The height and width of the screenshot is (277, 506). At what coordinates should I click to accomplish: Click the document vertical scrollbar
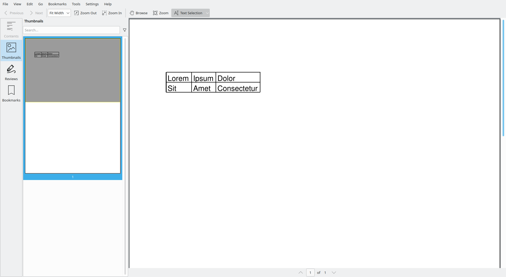coord(503,78)
